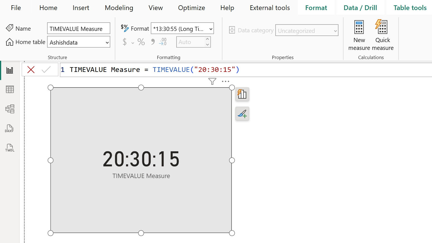This screenshot has height=243, width=432.
Task: Open the filter control above the card visual
Action: 212,81
